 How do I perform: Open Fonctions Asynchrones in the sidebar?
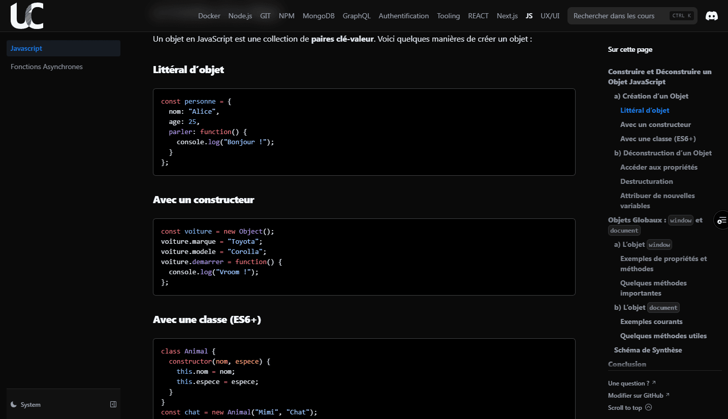pyautogui.click(x=64, y=67)
